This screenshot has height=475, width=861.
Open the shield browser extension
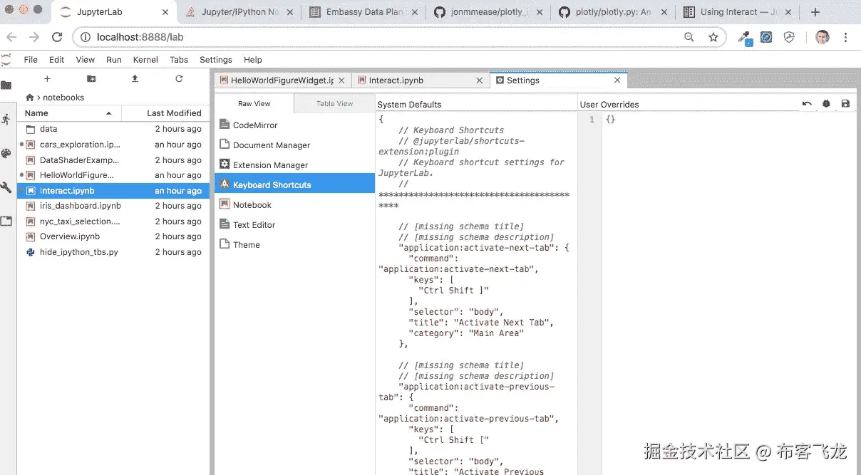pyautogui.click(x=789, y=37)
